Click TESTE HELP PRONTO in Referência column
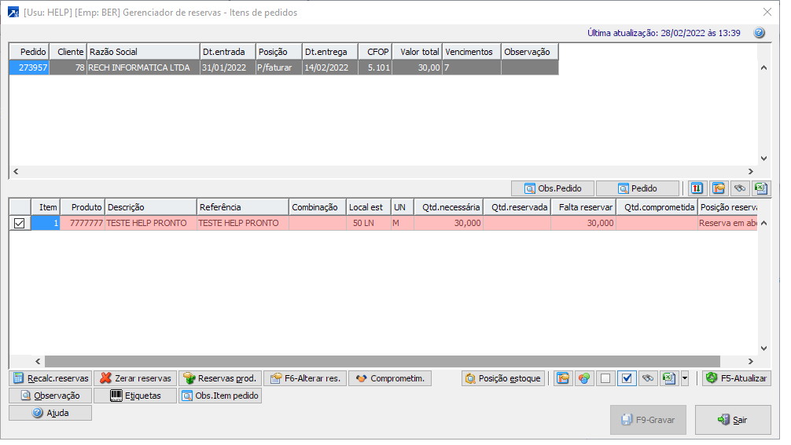This screenshot has height=445, width=791. (243, 223)
